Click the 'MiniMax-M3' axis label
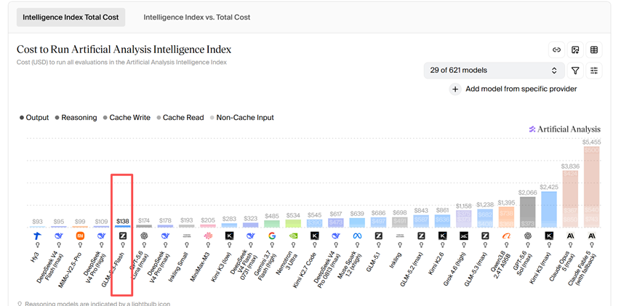Viewport: 629px width, 306px height. tap(200, 266)
